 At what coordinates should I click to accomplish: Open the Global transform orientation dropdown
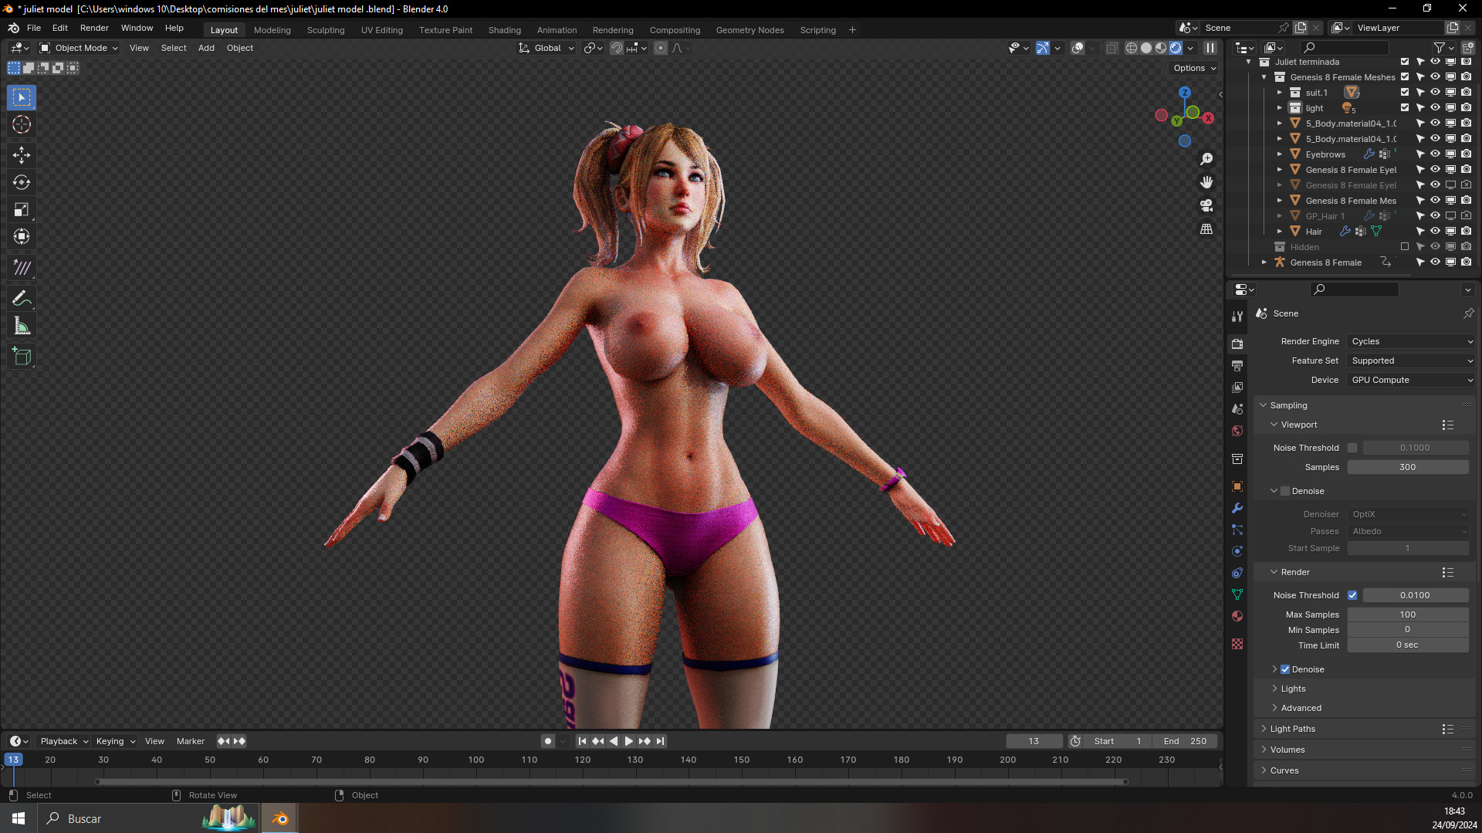click(x=546, y=48)
